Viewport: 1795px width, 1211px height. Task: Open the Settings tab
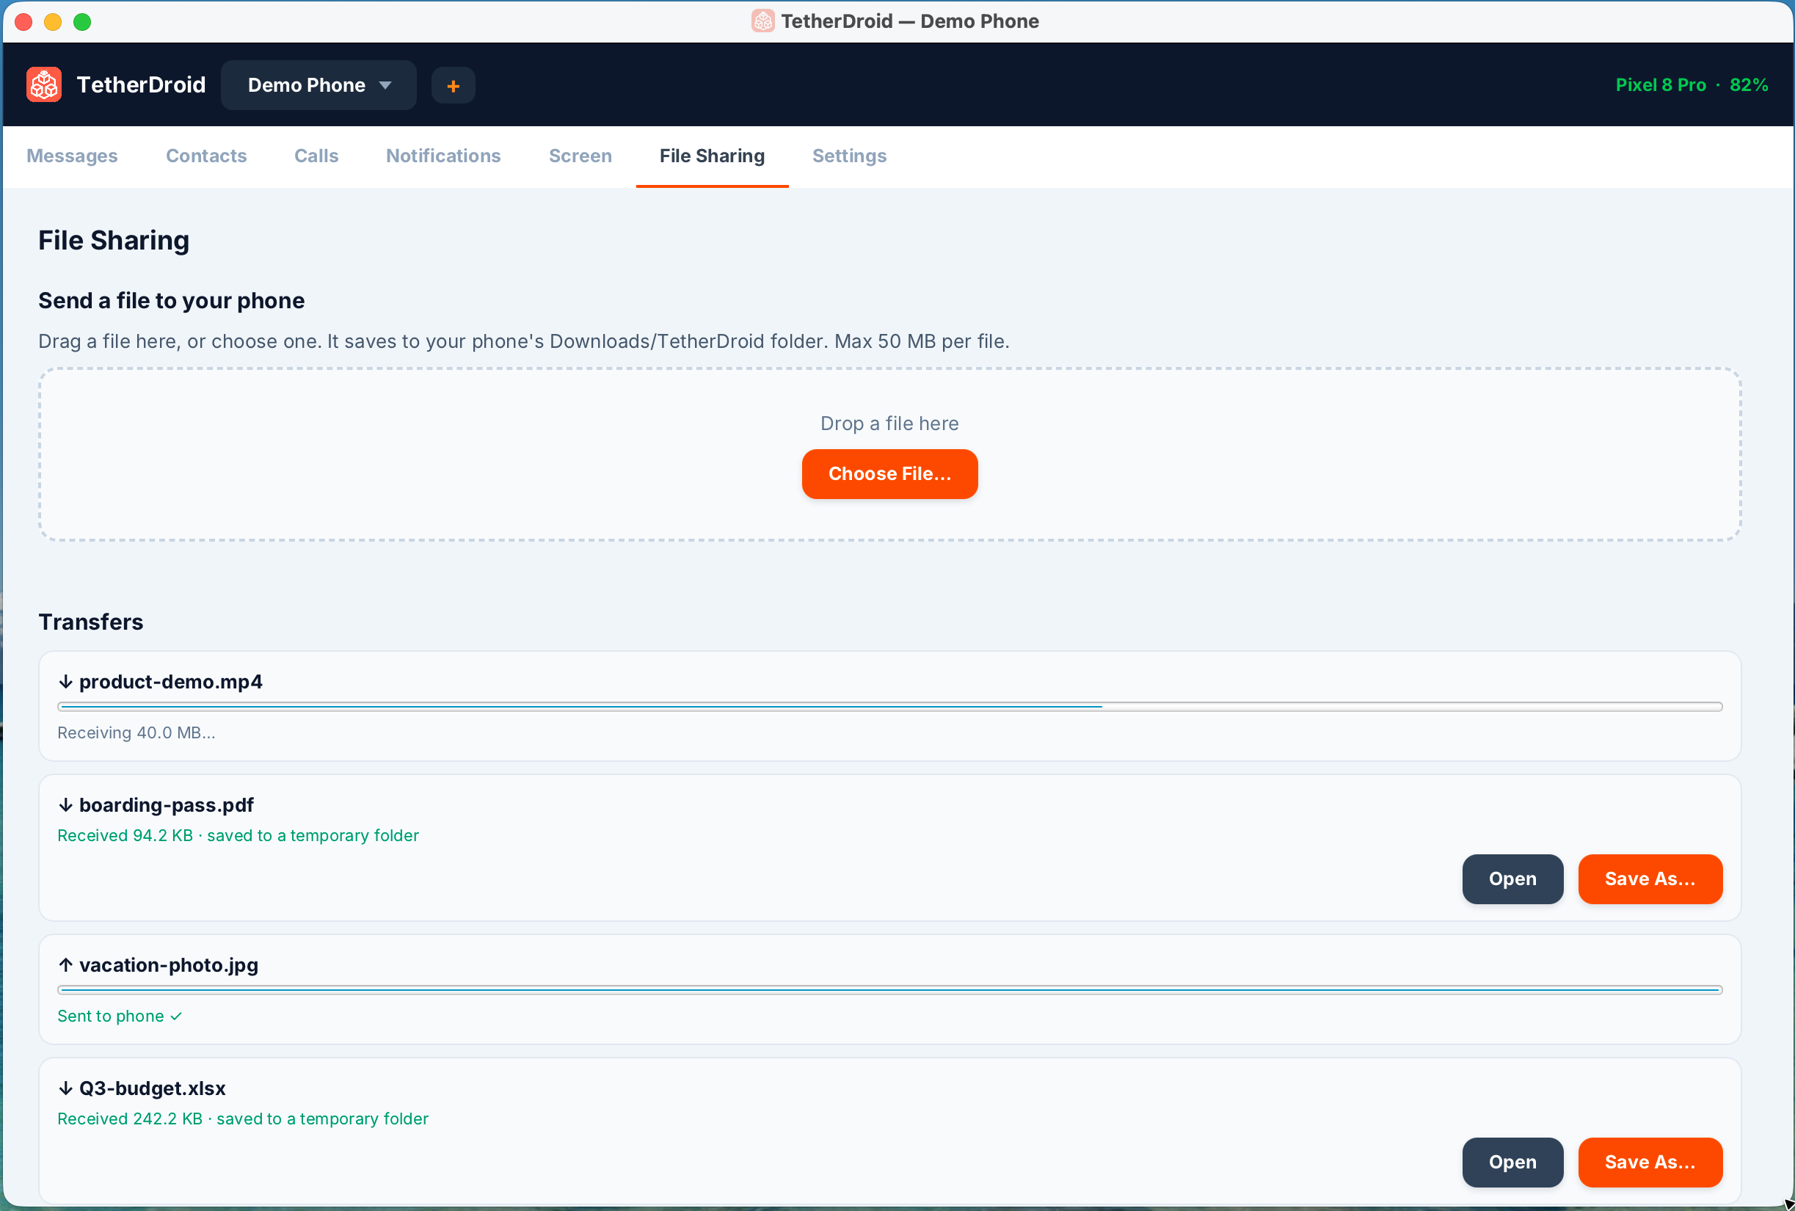(849, 156)
